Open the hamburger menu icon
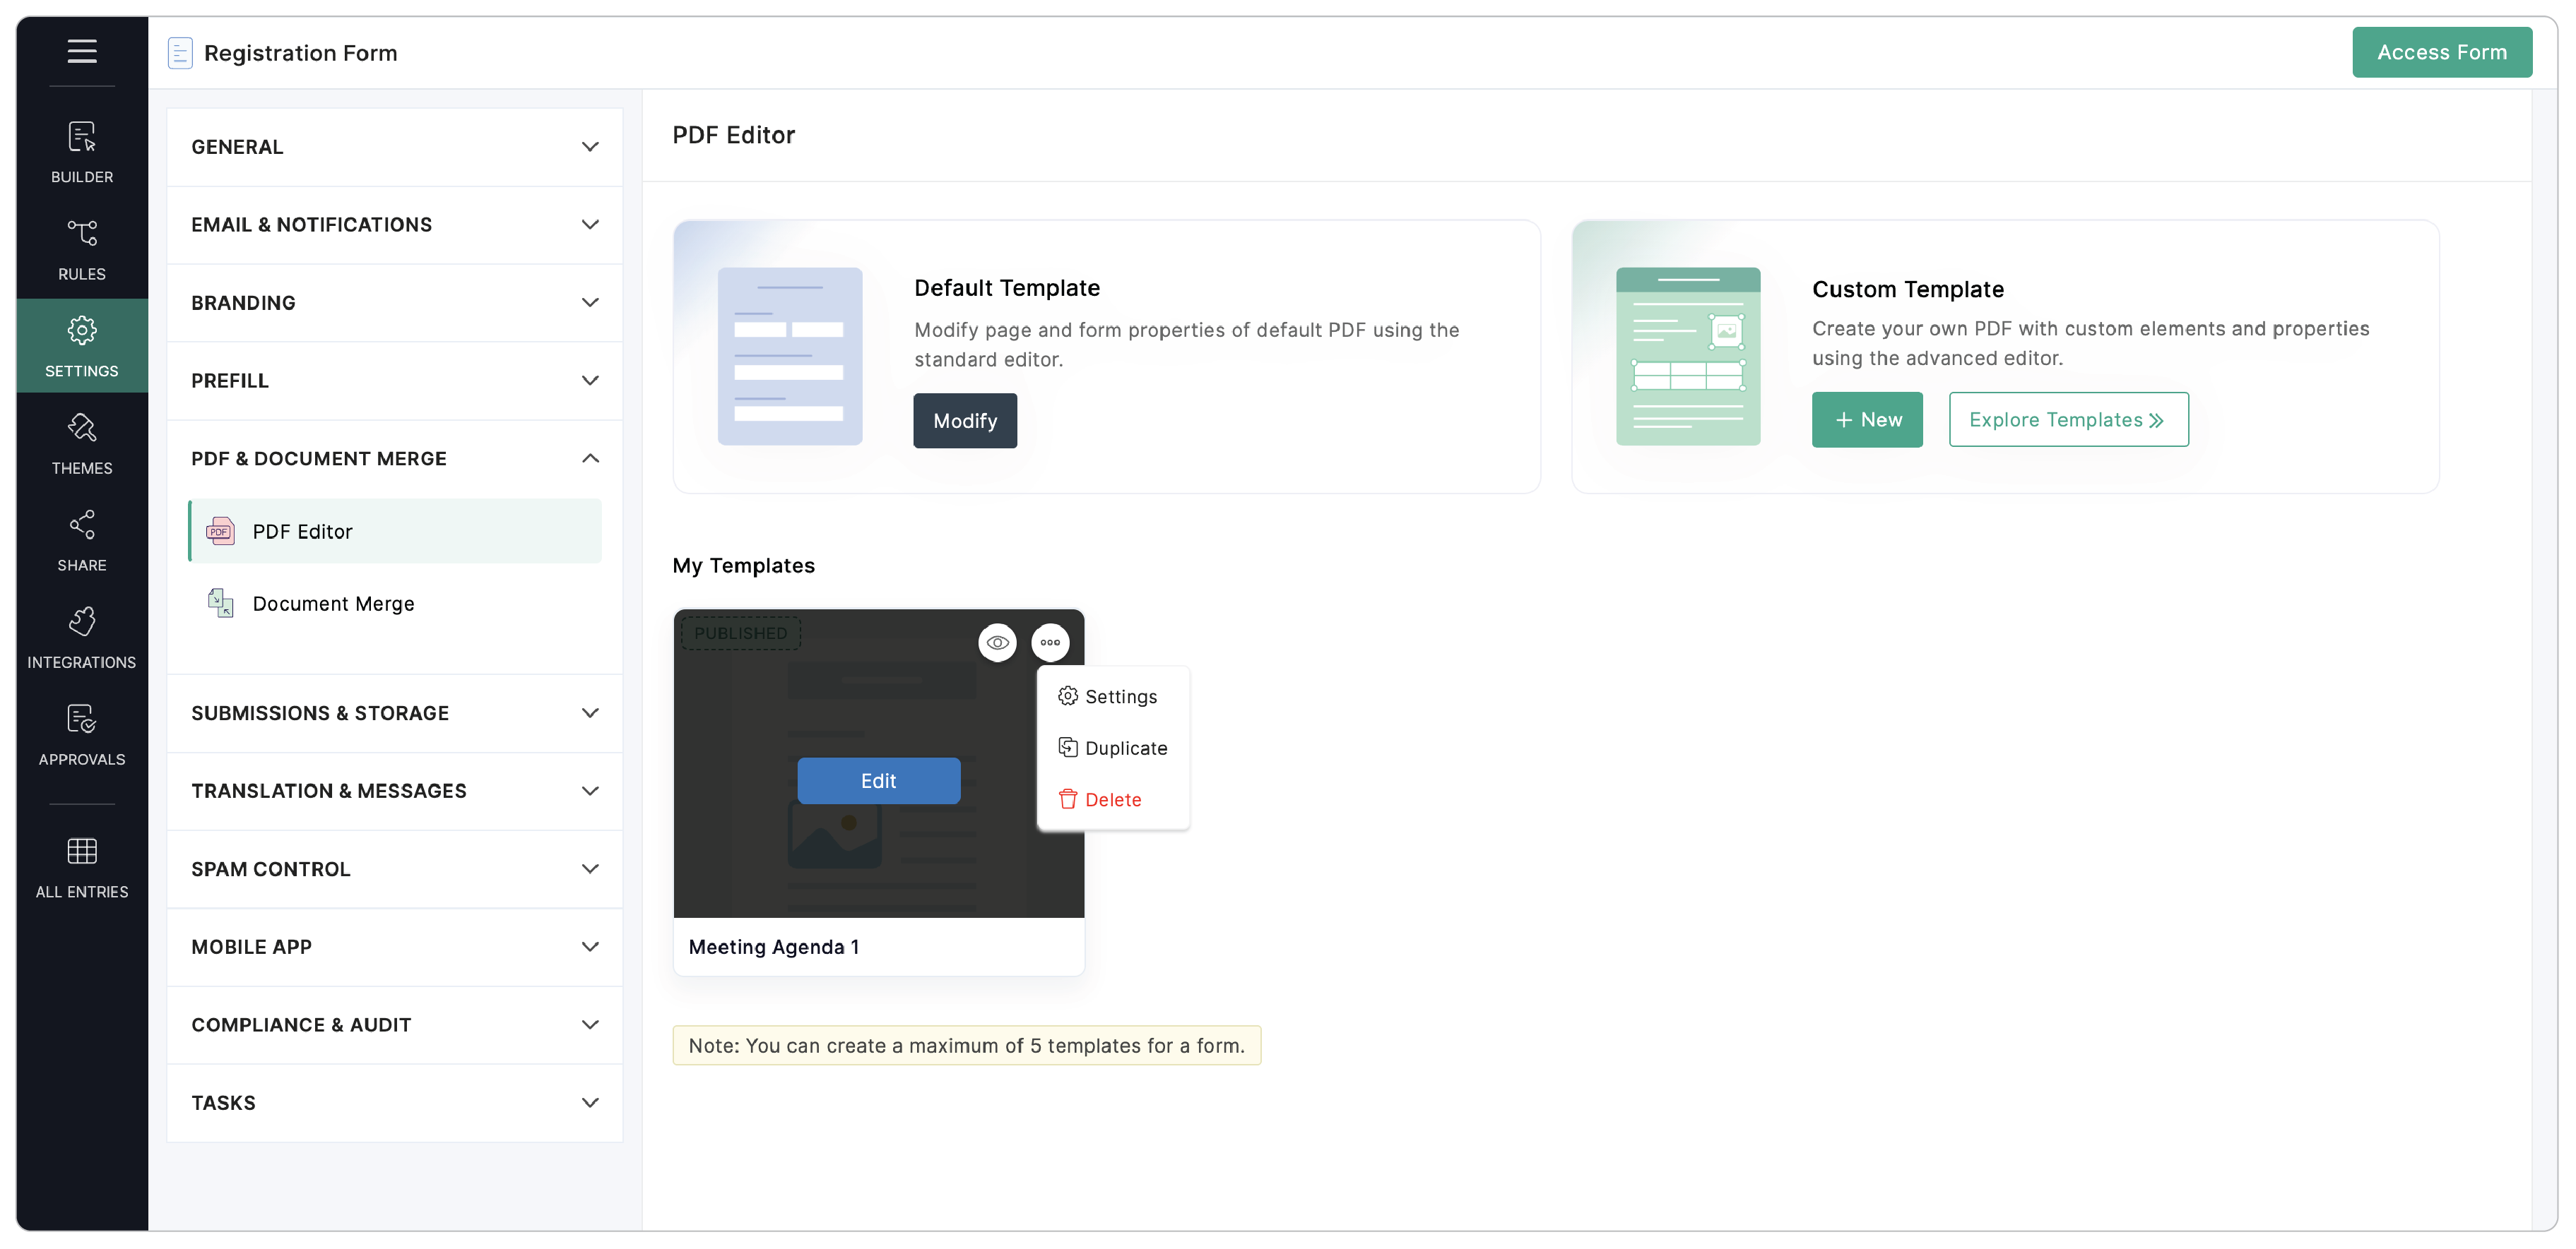The height and width of the screenshot is (1249, 2576). point(82,51)
